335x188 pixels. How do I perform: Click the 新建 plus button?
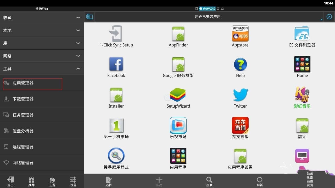[x=159, y=181]
